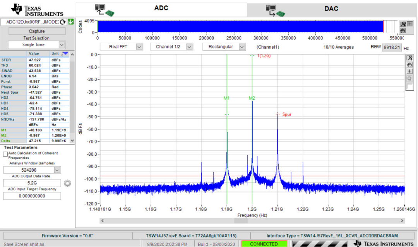Select the hand pan tool on Codes plot
Image resolution: width=418 pixels, height=247 pixels.
(403, 31)
